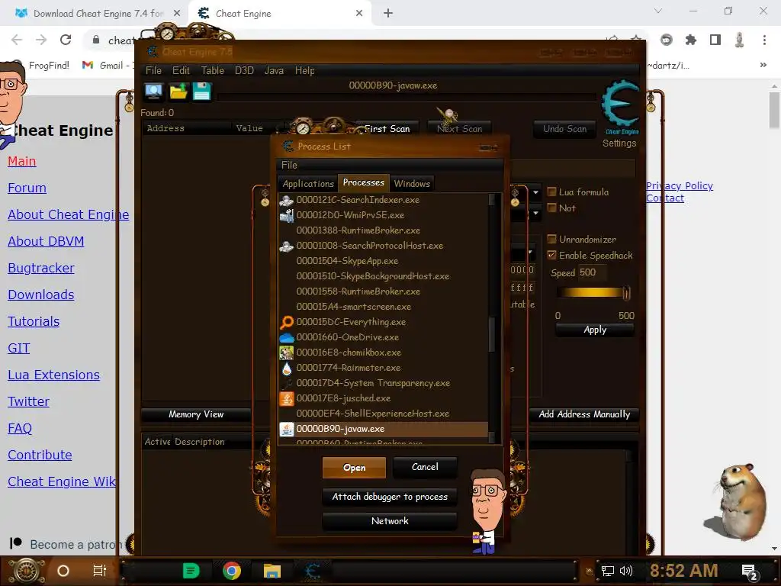Open Task View on the taskbar
The height and width of the screenshot is (586, 781).
click(100, 571)
